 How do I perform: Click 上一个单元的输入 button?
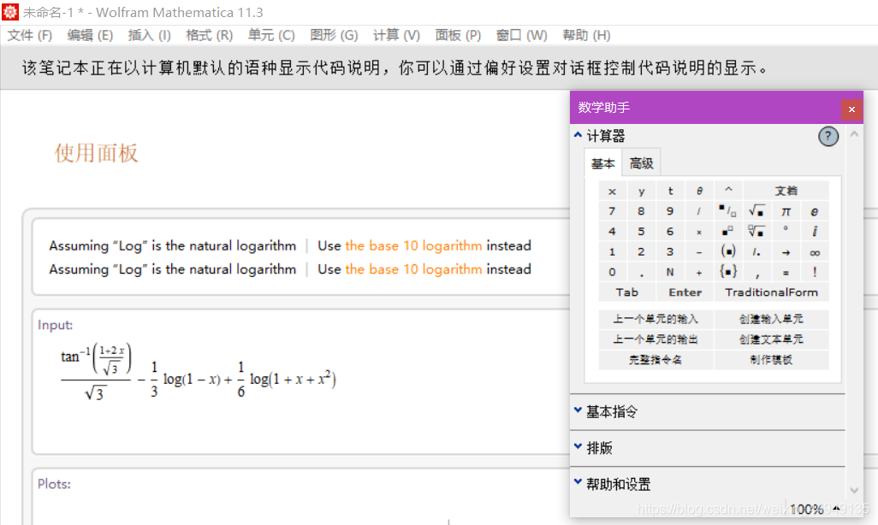(x=656, y=319)
